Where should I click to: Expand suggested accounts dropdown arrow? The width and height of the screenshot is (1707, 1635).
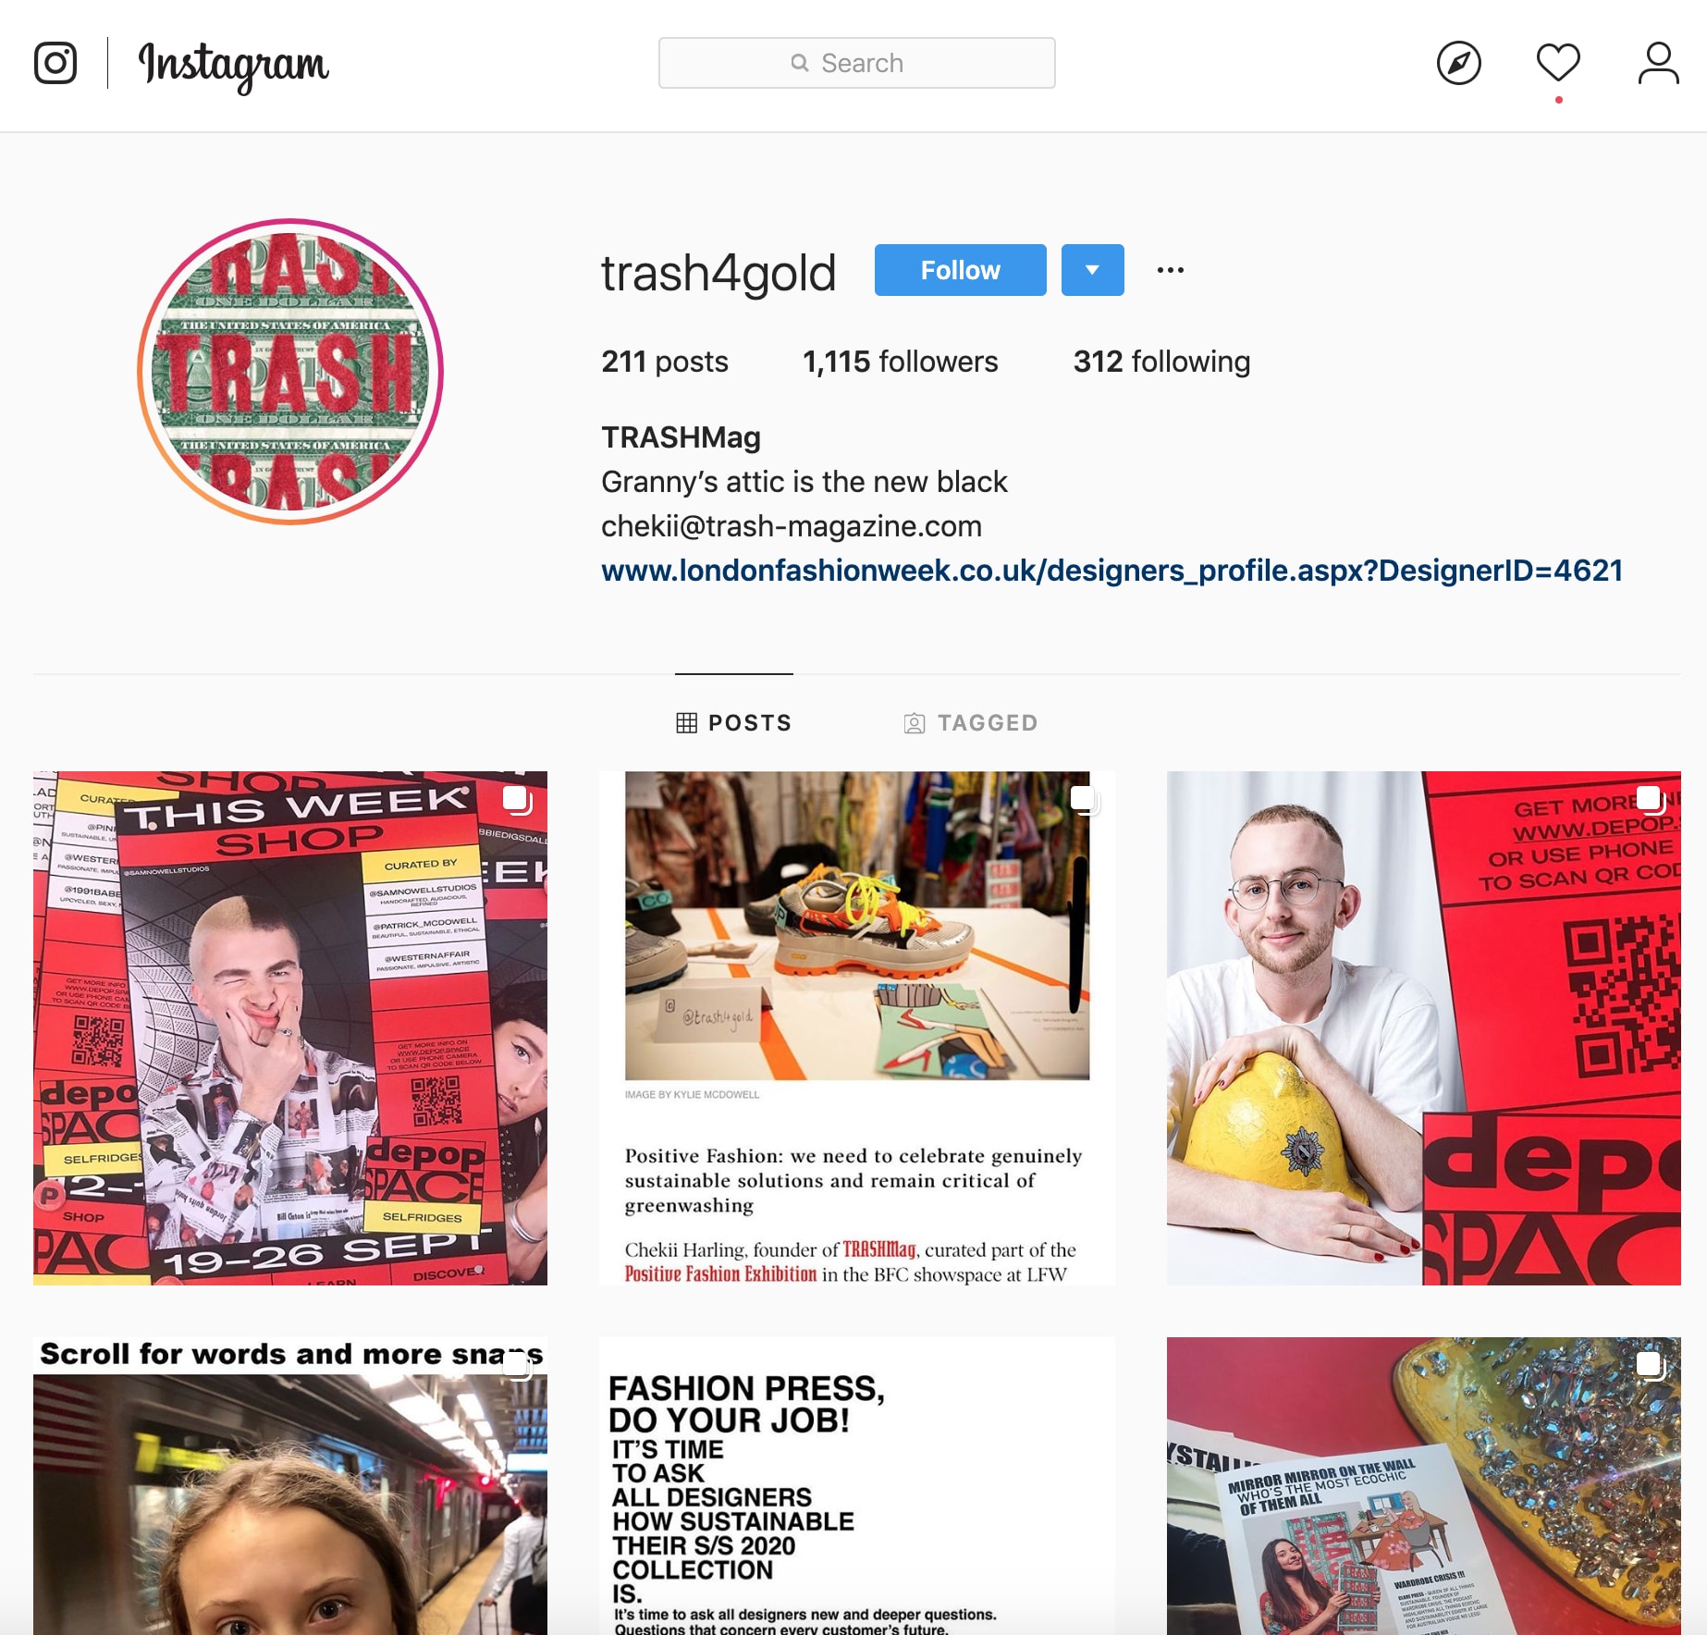pyautogui.click(x=1092, y=270)
